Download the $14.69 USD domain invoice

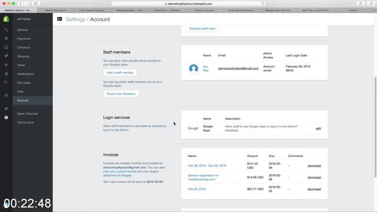[314, 177]
